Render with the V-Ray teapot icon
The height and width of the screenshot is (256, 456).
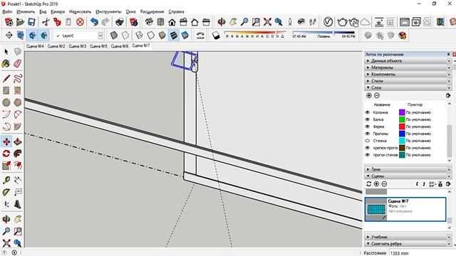point(342,22)
